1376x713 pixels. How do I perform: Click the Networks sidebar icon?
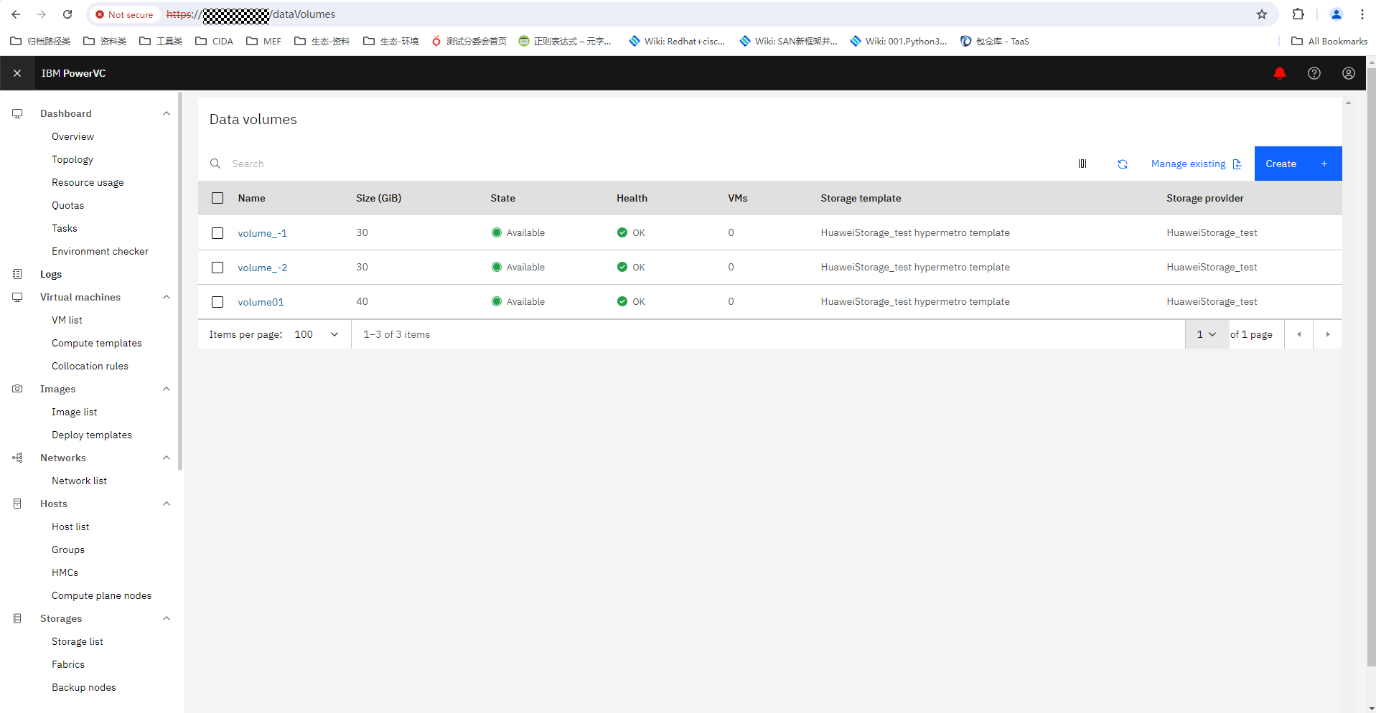click(x=17, y=458)
